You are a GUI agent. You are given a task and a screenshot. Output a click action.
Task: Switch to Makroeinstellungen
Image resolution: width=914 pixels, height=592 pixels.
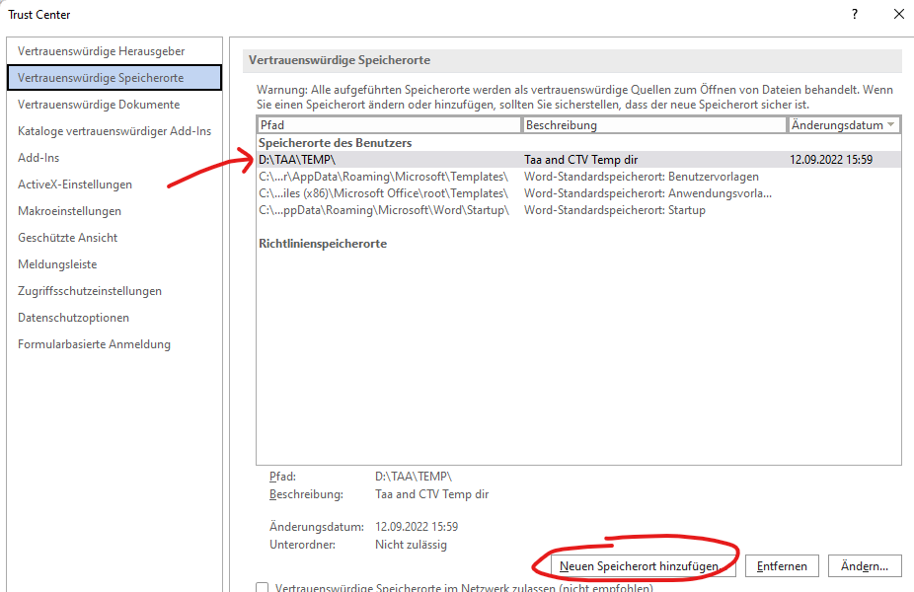pyautogui.click(x=69, y=210)
